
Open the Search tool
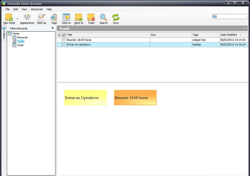pos(103,17)
